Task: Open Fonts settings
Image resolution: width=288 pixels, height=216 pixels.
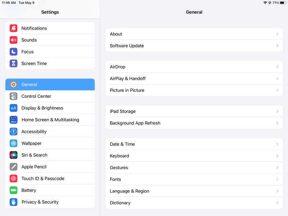Action: pos(194,179)
